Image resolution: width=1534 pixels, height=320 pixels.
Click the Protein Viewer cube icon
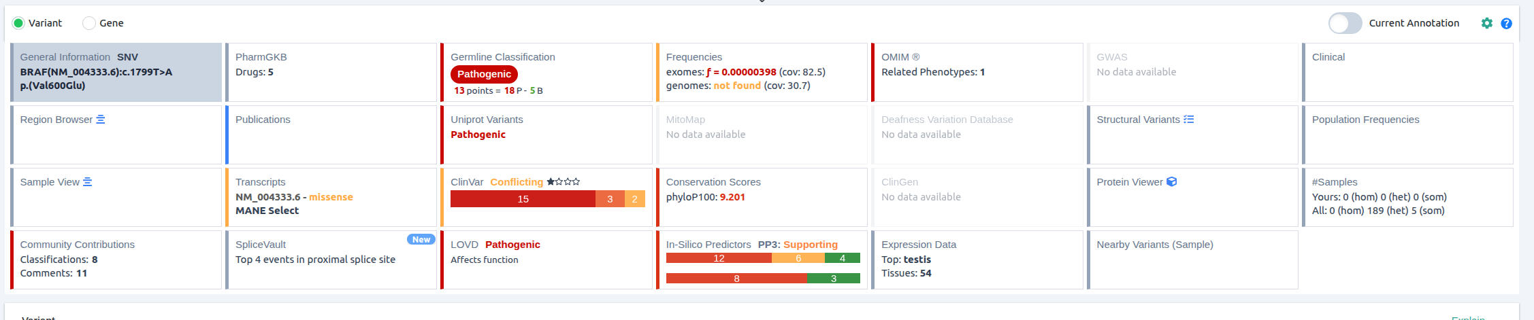coord(1171,182)
